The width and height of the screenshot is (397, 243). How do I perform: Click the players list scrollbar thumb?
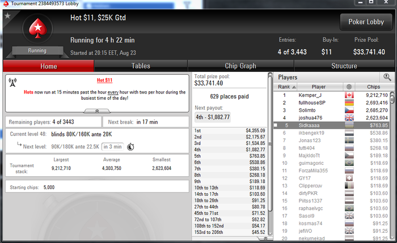coord(392,98)
